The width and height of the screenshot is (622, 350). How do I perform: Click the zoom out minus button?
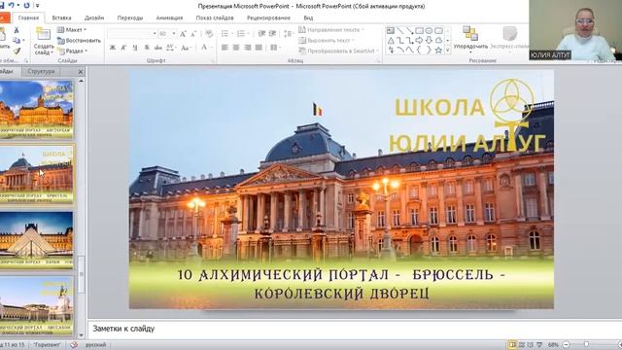coord(567,345)
